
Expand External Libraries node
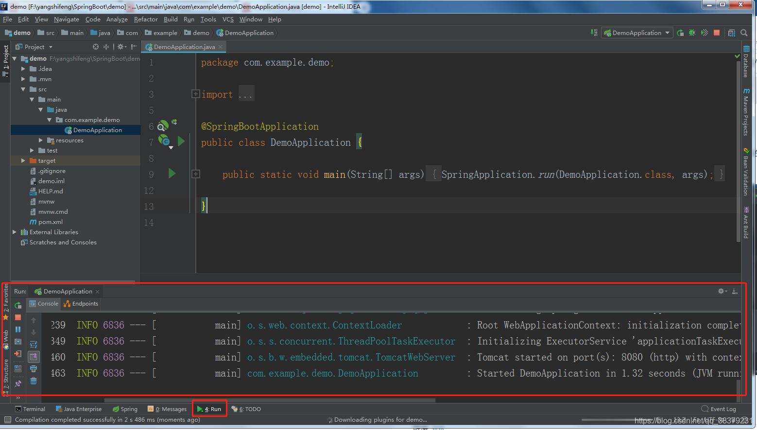pyautogui.click(x=15, y=232)
